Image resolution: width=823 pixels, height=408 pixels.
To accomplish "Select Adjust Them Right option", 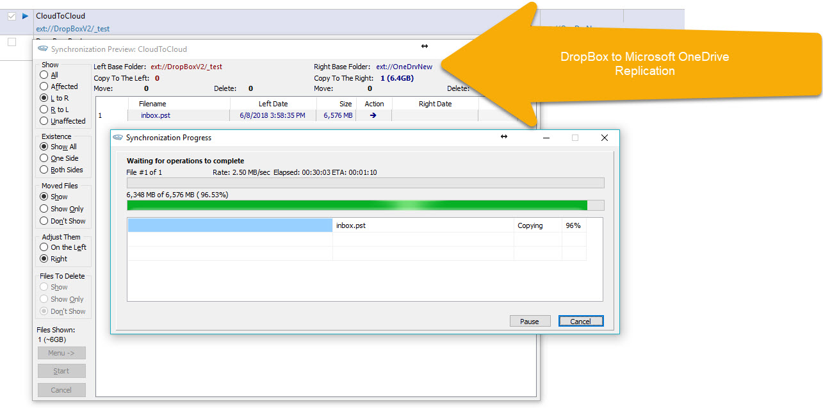I will coord(44,259).
